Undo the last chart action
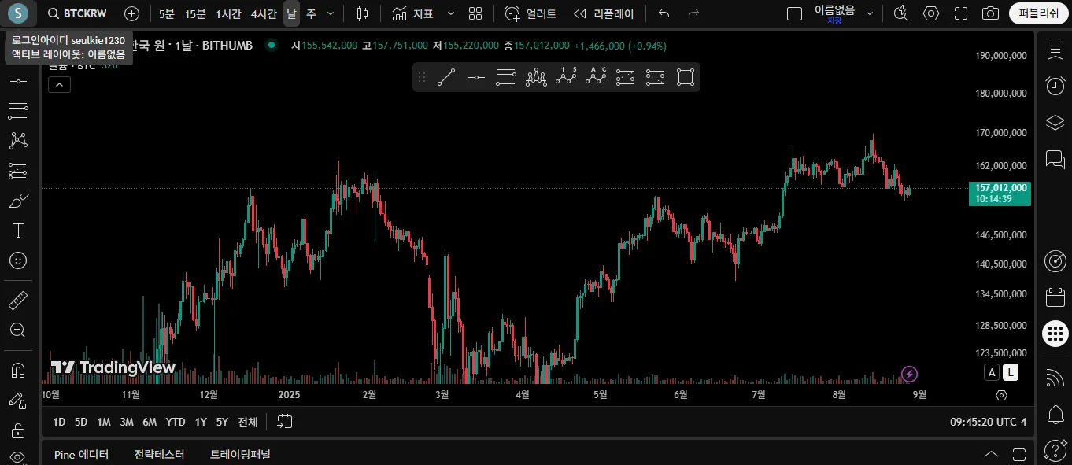 [664, 13]
